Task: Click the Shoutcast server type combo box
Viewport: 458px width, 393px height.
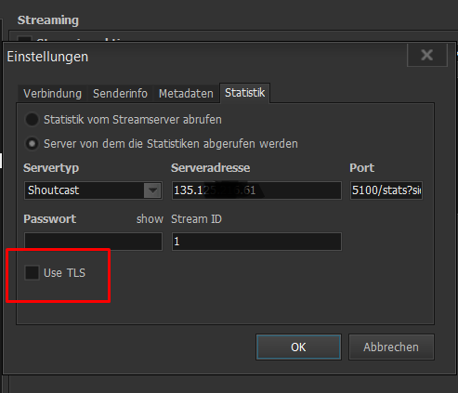Action: [93, 190]
